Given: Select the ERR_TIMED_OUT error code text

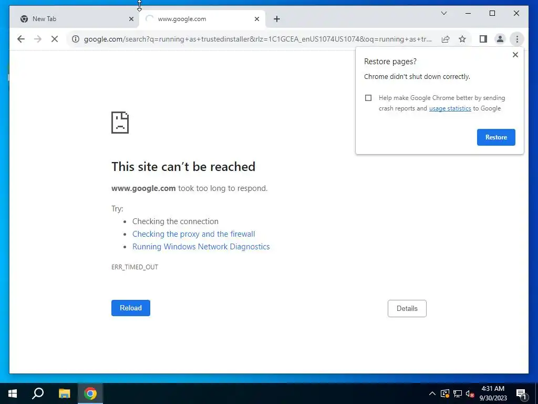Looking at the screenshot, I should pyautogui.click(x=134, y=267).
